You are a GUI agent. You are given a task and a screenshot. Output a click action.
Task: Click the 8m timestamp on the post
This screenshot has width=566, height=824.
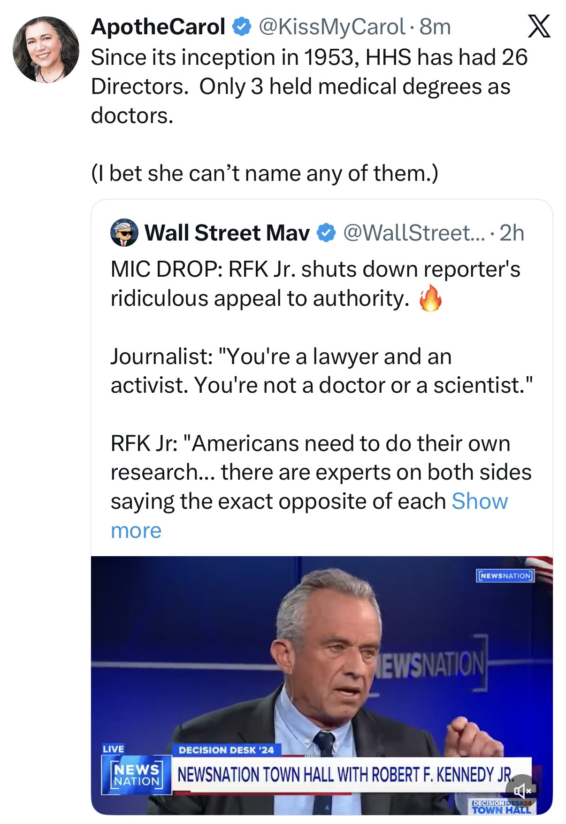tap(435, 27)
